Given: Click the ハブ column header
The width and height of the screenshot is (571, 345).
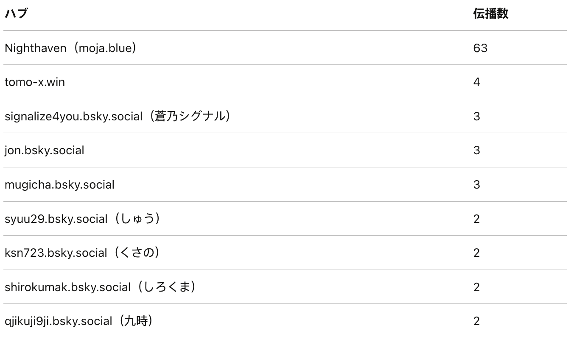Looking at the screenshot, I should 16,14.
